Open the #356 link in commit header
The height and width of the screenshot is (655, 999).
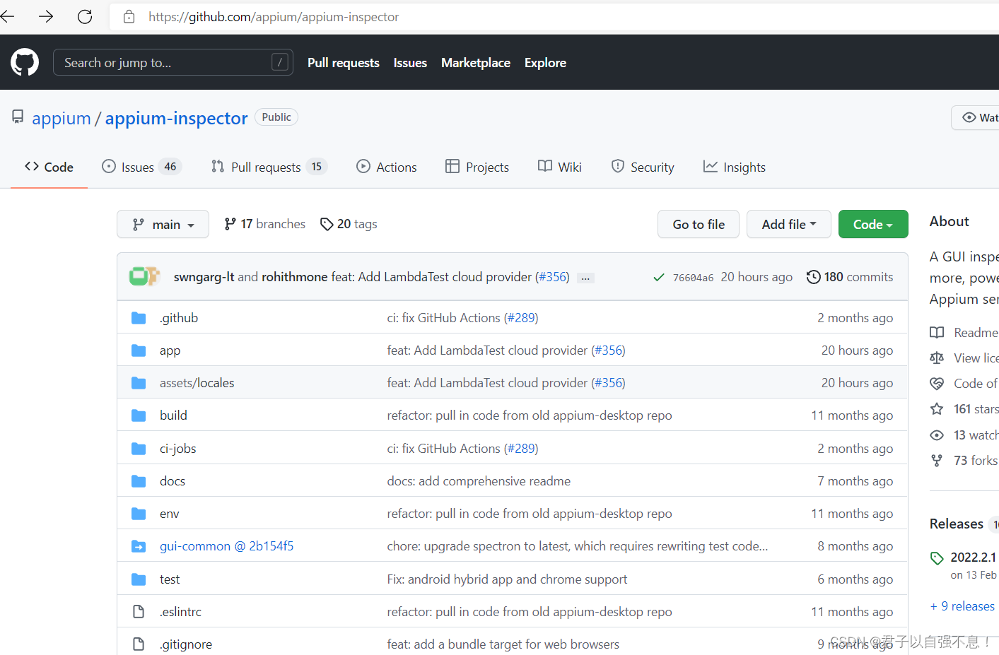[x=552, y=277]
